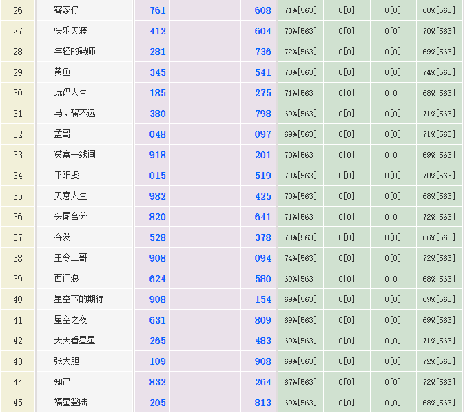Screen dimensions: 465x413
Task: Click the row number 42 cell
Action: coord(18,341)
